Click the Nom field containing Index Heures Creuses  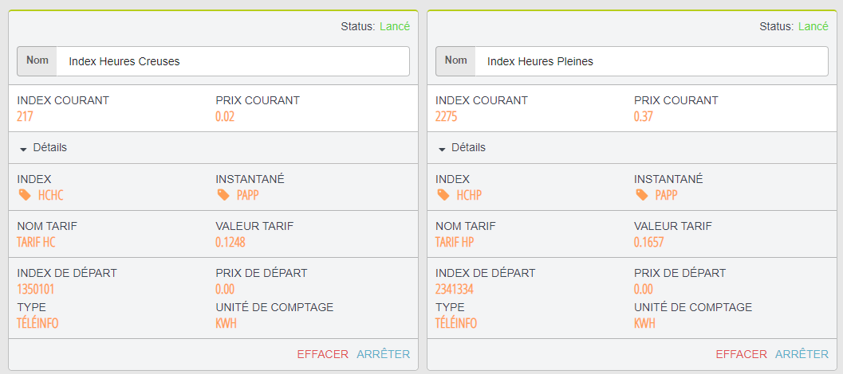coord(231,61)
